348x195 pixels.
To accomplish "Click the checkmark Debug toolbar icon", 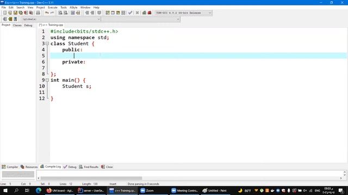I will 130,13.
